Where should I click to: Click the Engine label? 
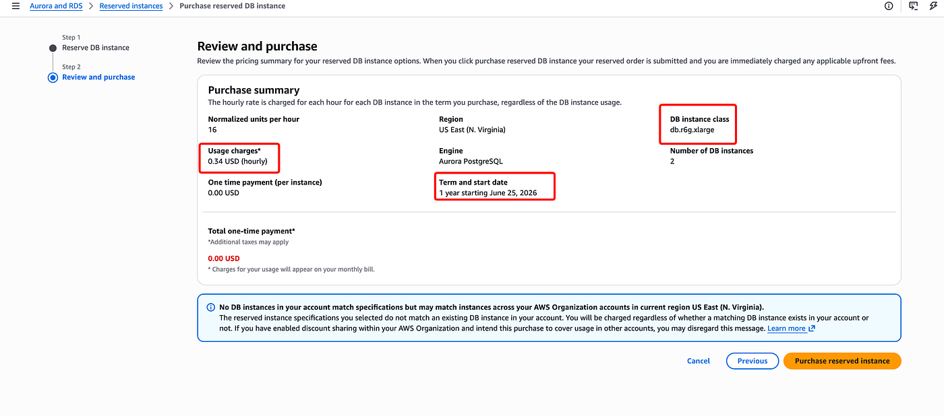click(451, 151)
